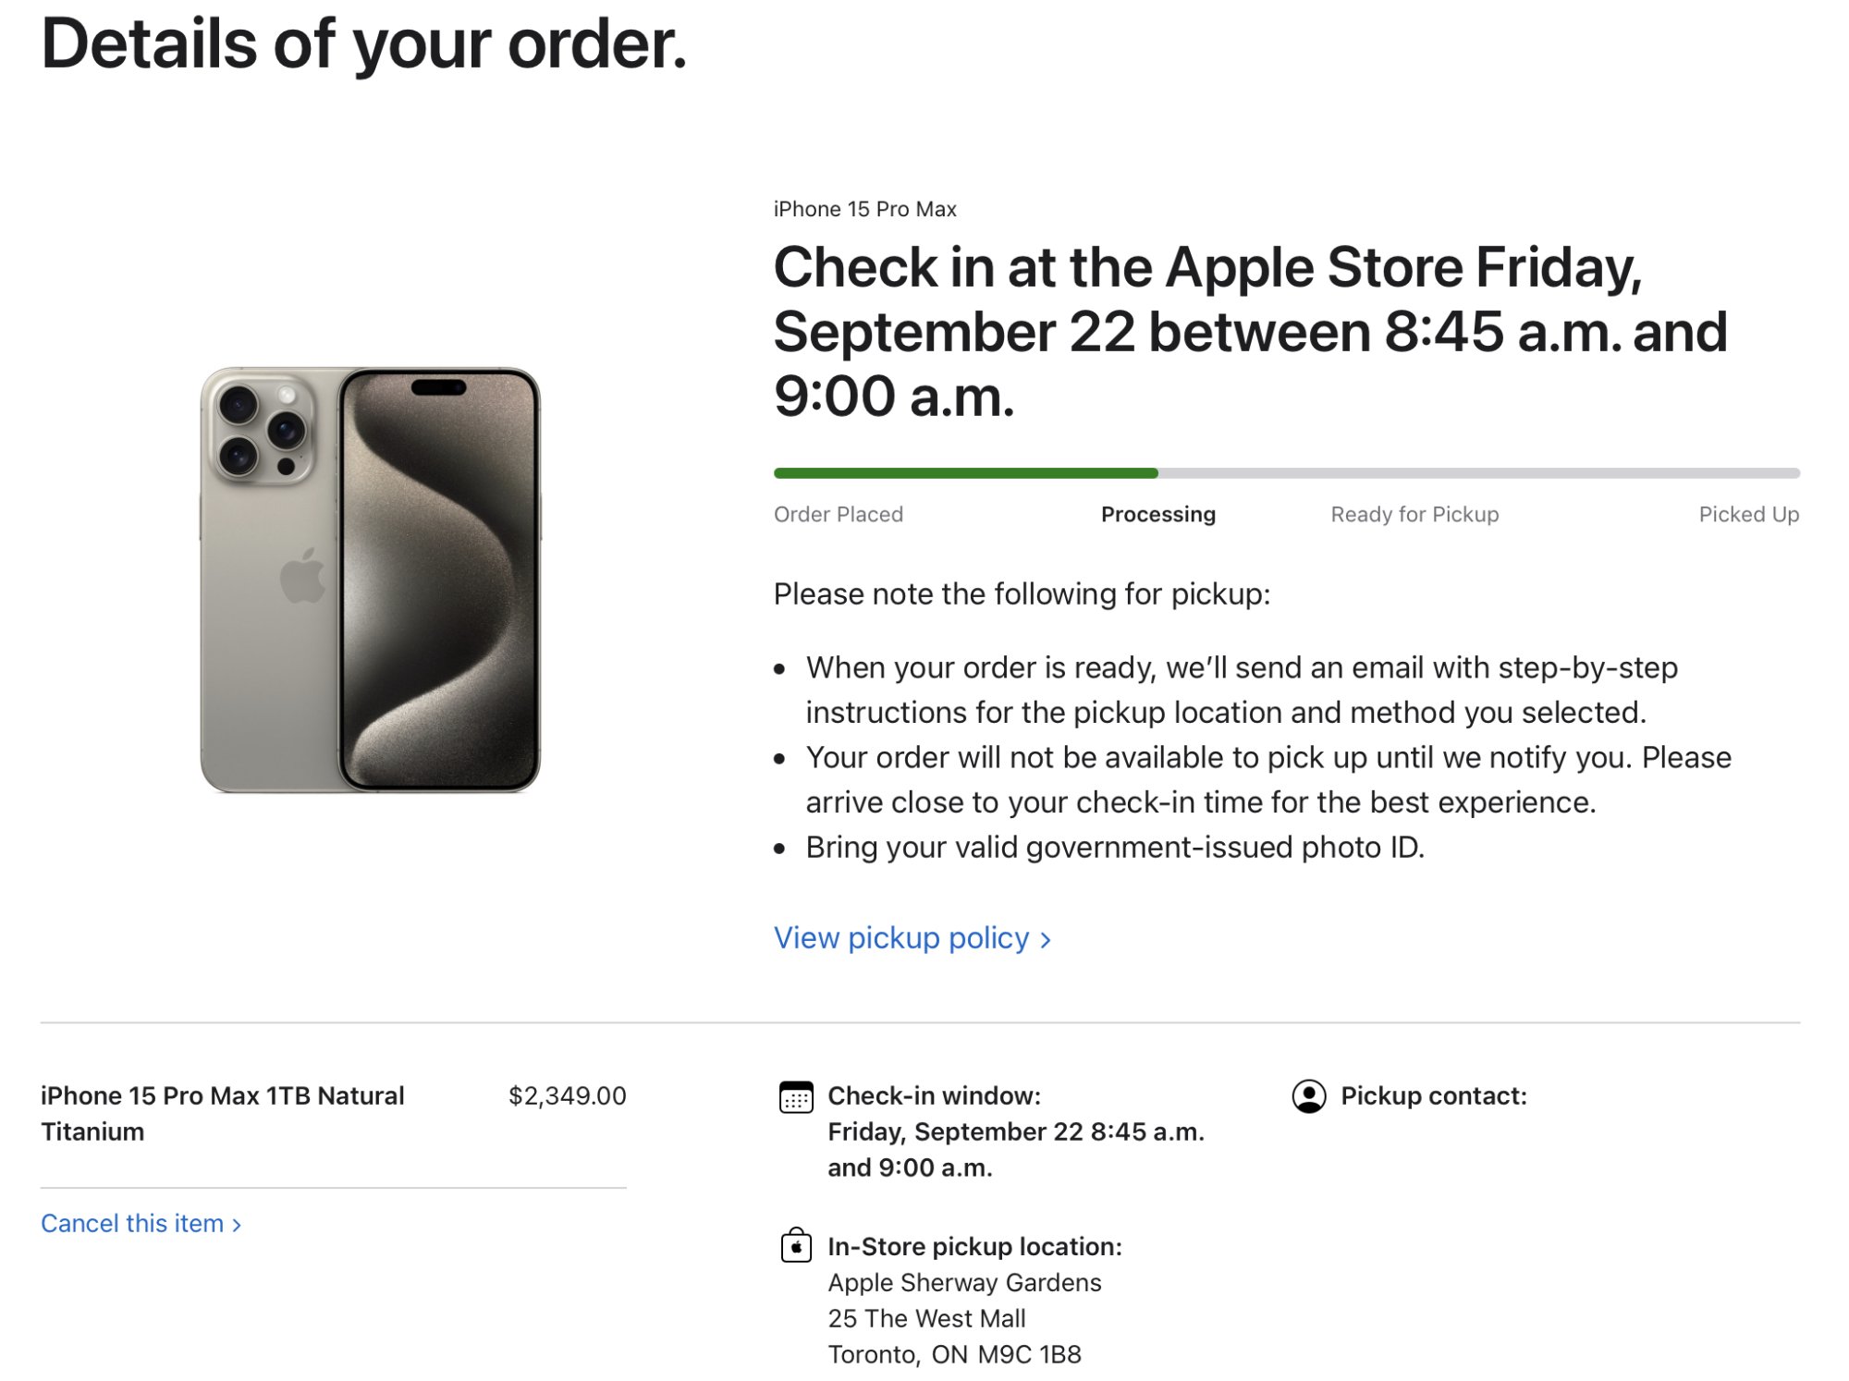Click the iPhone 15 Pro Max 1TB Natural Titanium item name

point(222,1113)
